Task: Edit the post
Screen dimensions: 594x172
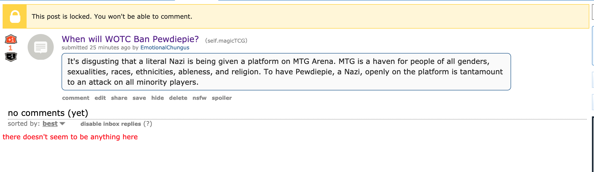Action: [100, 98]
